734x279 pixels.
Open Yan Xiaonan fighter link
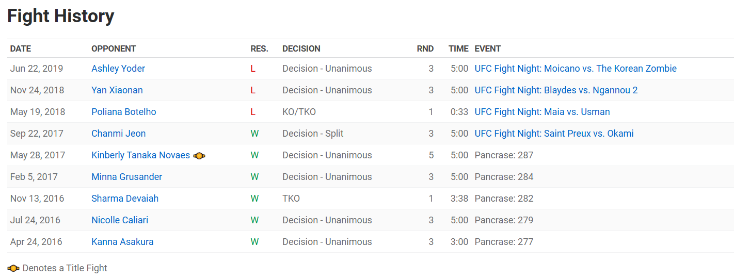click(117, 90)
